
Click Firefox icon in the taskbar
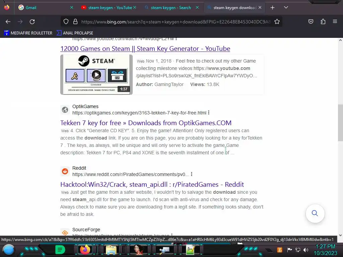pos(85,250)
